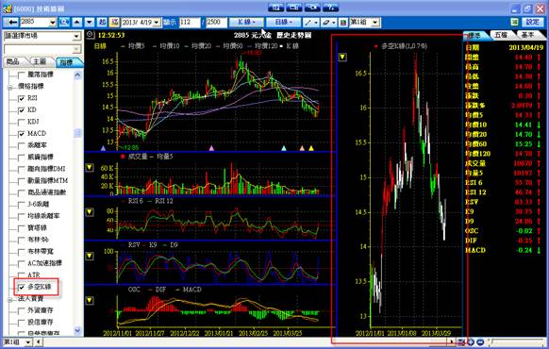Click the display count field showing 112

190,23
